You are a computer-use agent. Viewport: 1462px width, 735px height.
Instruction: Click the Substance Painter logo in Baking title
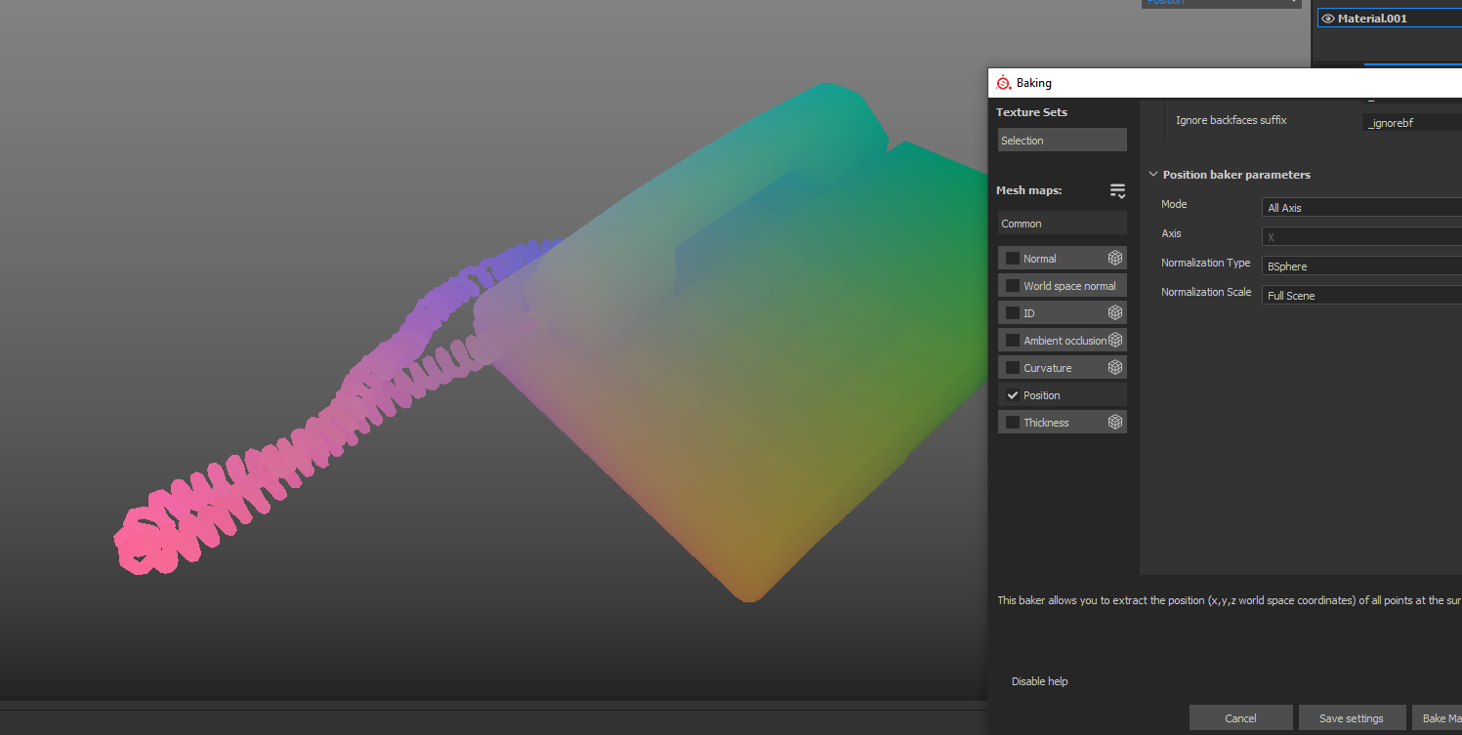tap(1003, 83)
